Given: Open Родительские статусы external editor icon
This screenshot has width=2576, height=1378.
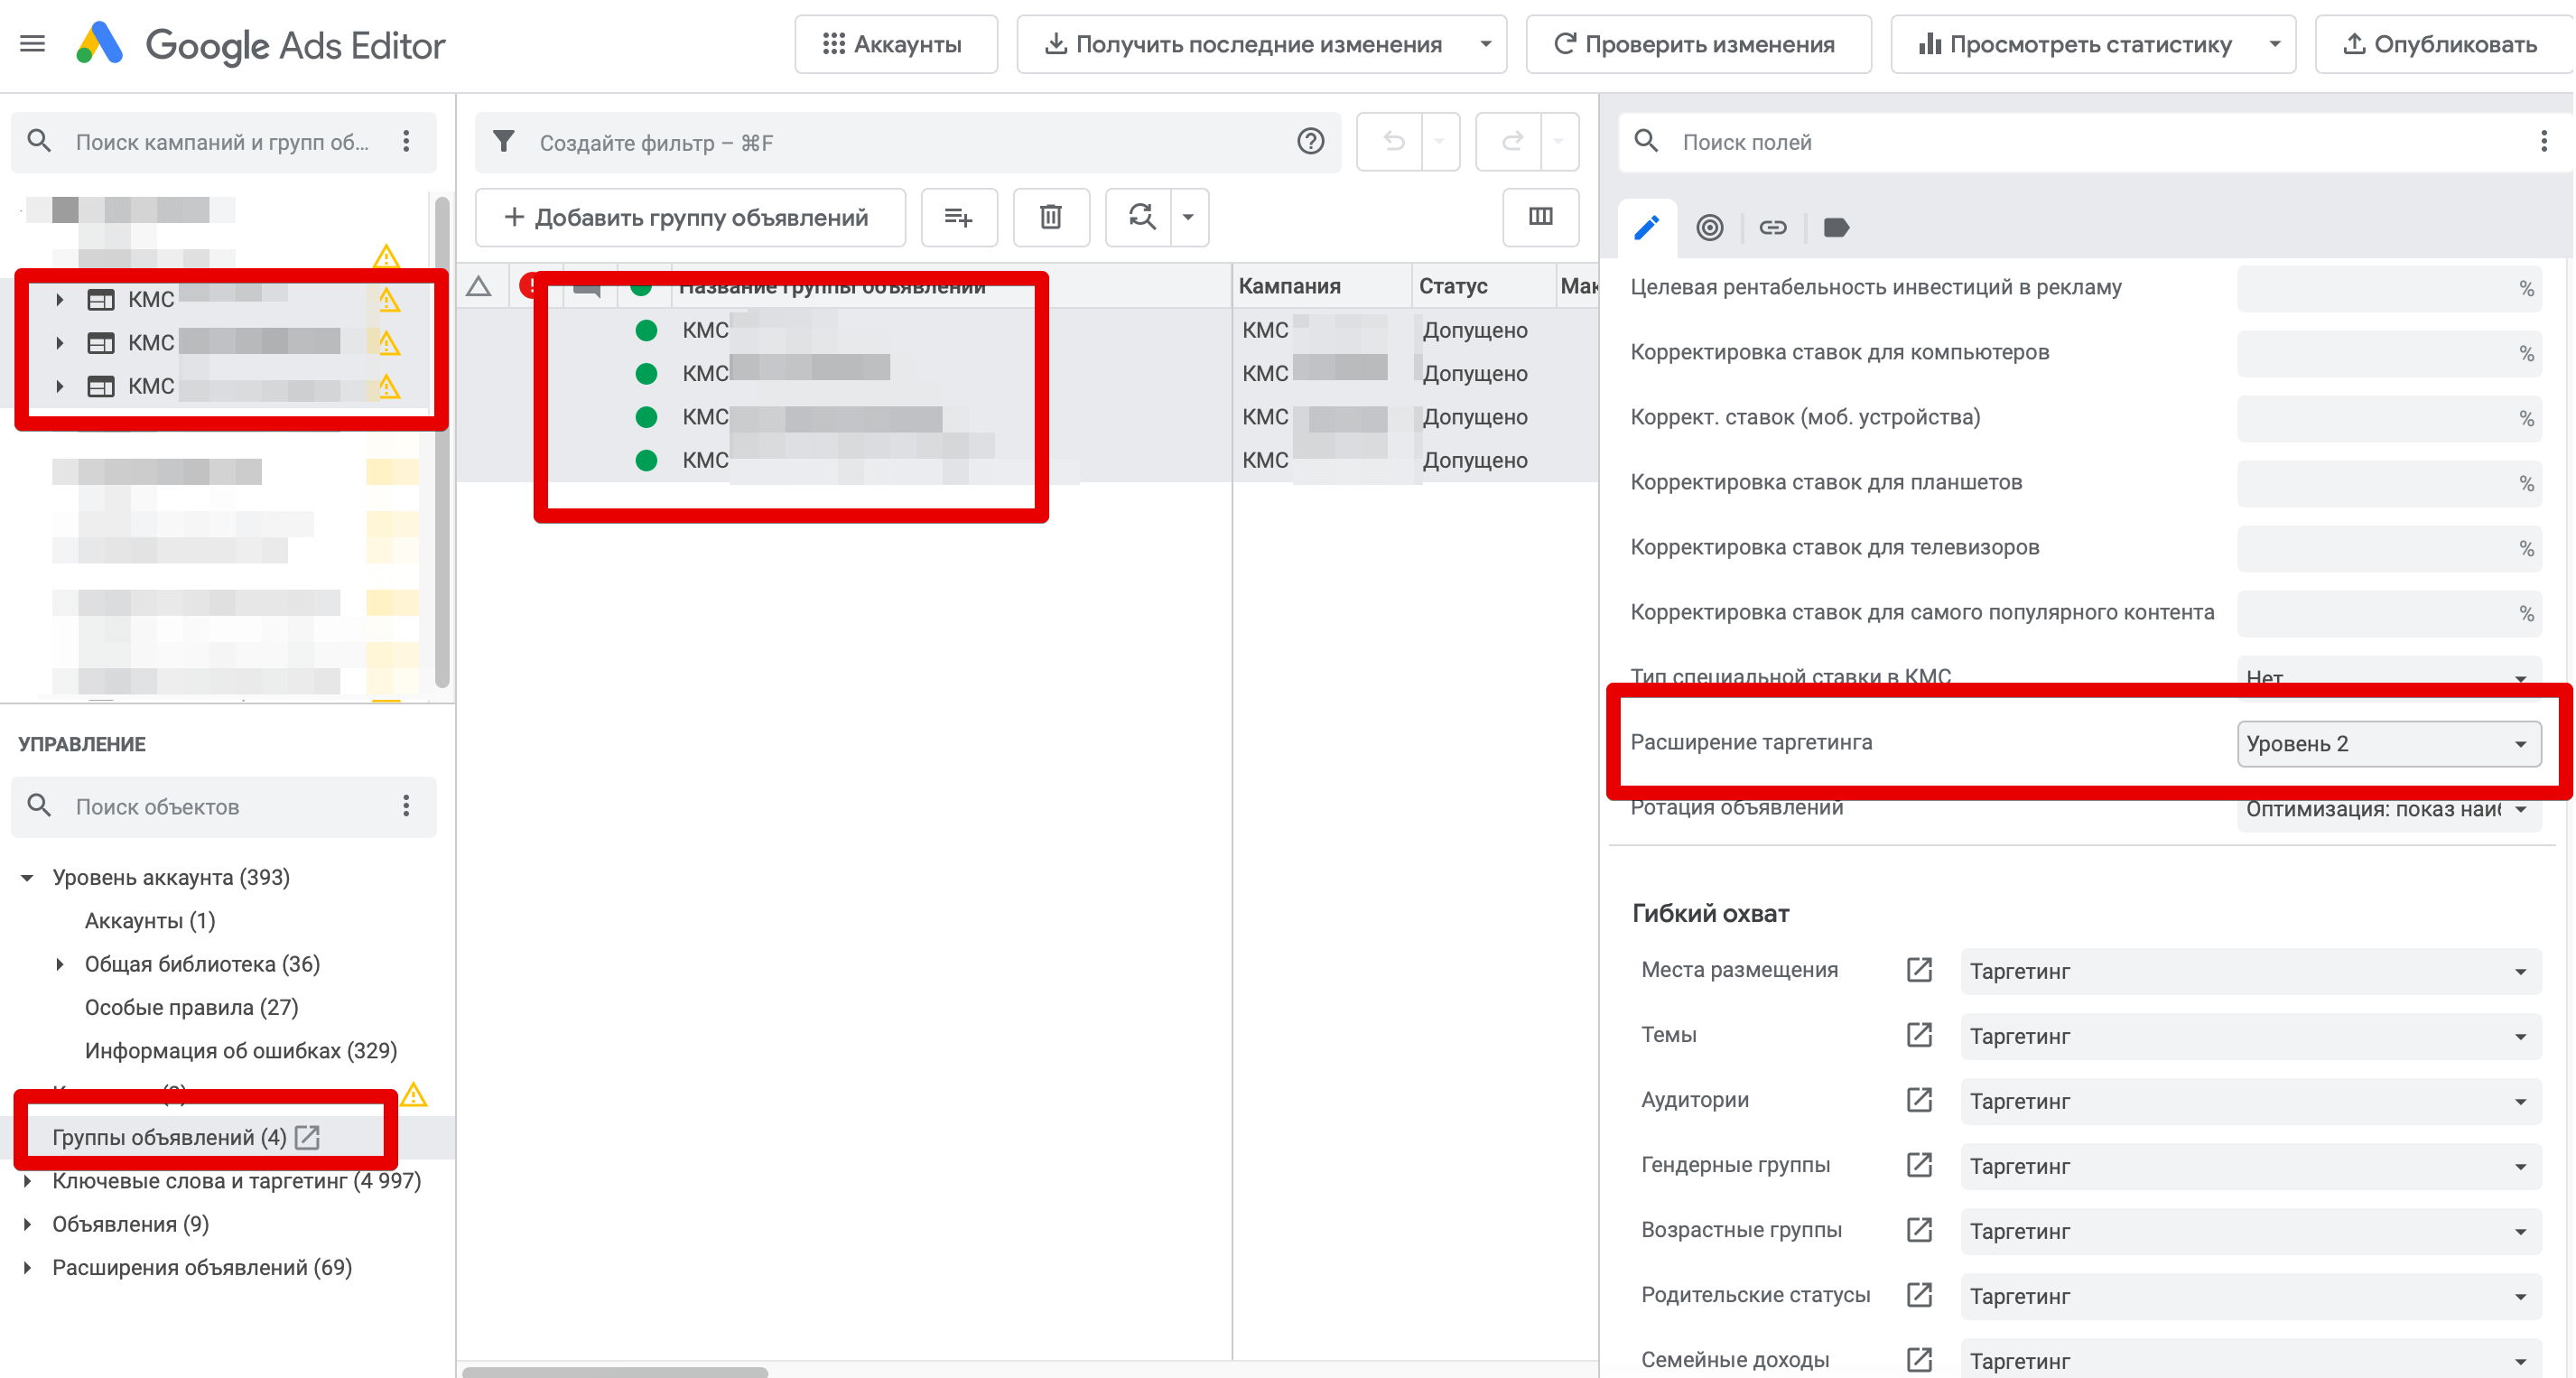Looking at the screenshot, I should tap(1918, 1295).
